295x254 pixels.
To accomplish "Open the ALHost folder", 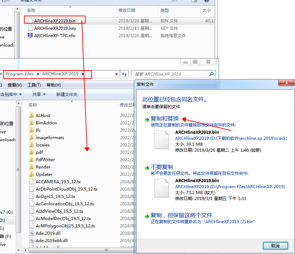I will pos(43,115).
